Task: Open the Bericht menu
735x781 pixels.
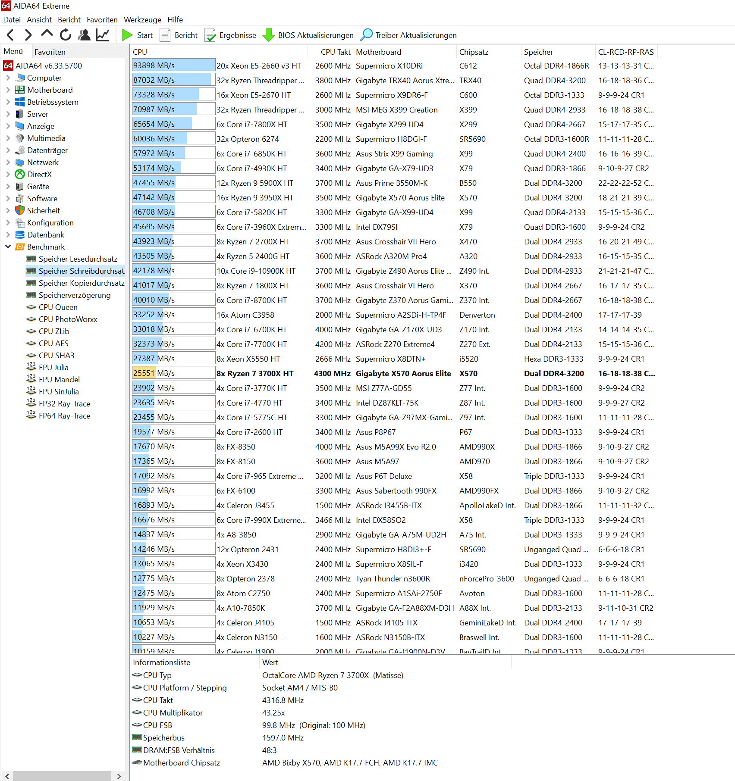Action: (x=69, y=20)
